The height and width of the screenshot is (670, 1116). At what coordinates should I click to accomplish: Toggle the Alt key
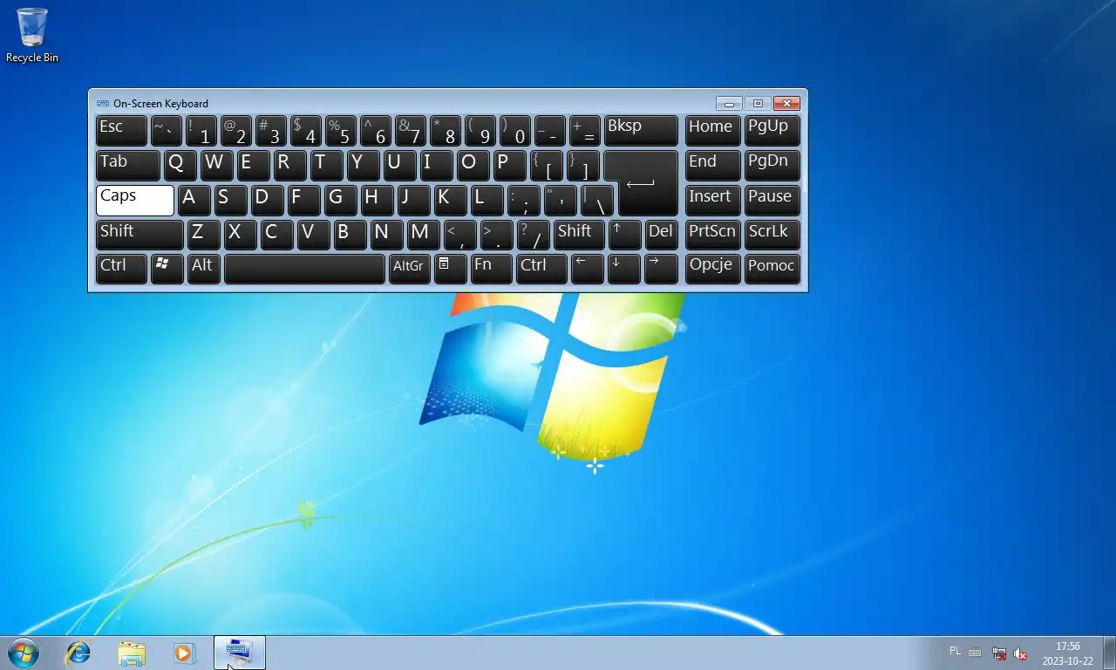[204, 269]
